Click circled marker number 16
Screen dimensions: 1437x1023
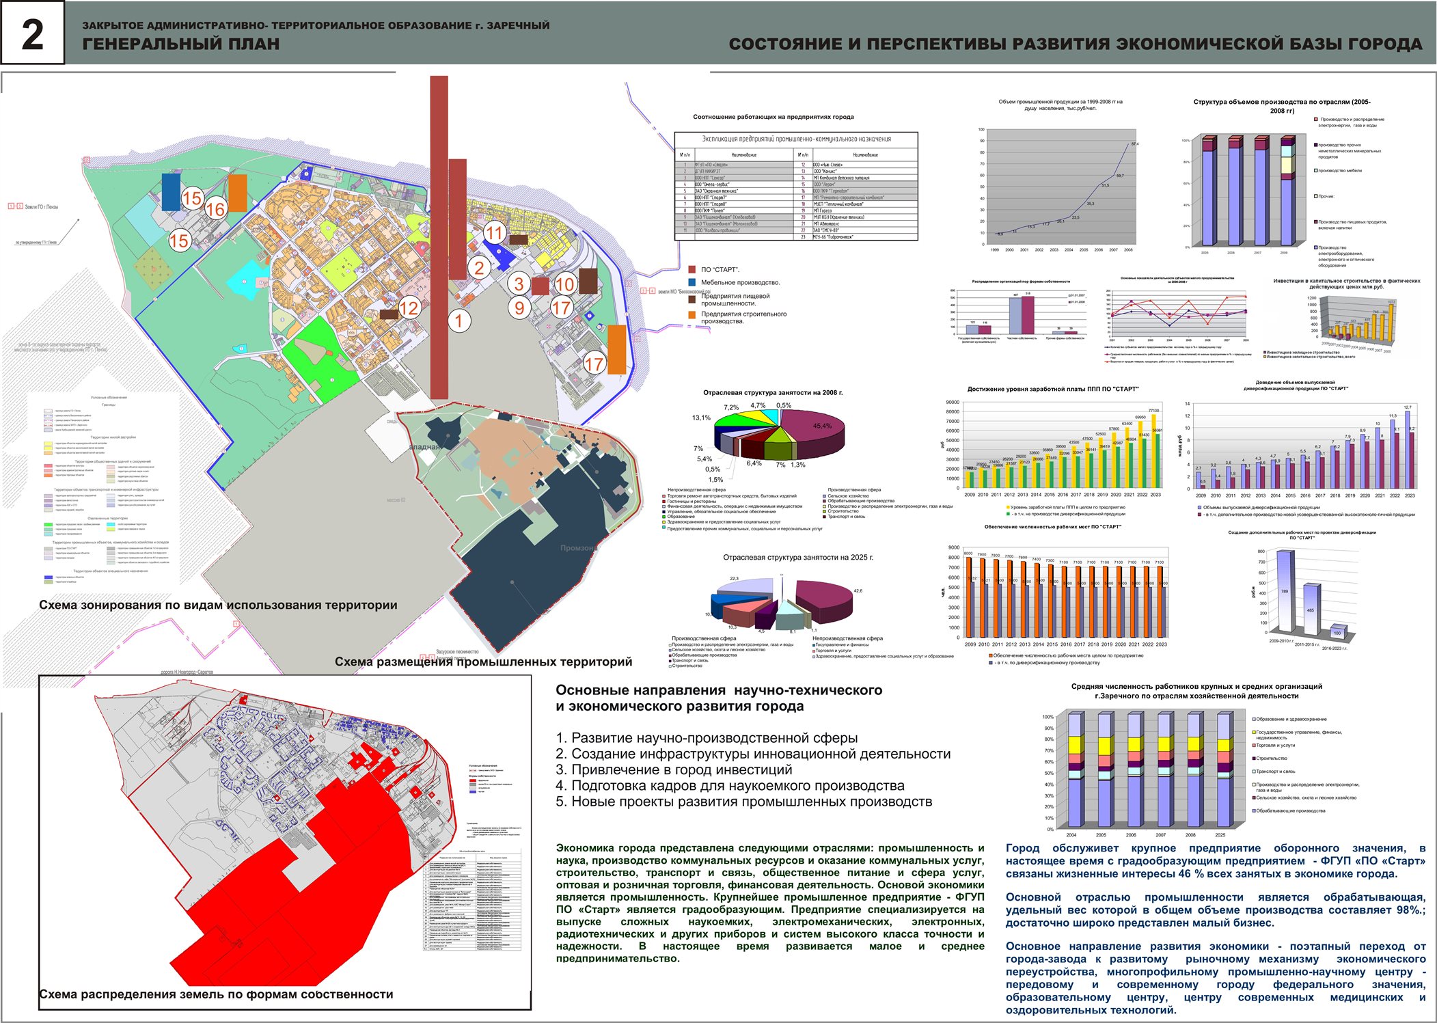point(215,209)
